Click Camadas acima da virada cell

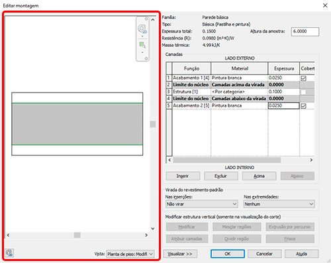coord(240,85)
